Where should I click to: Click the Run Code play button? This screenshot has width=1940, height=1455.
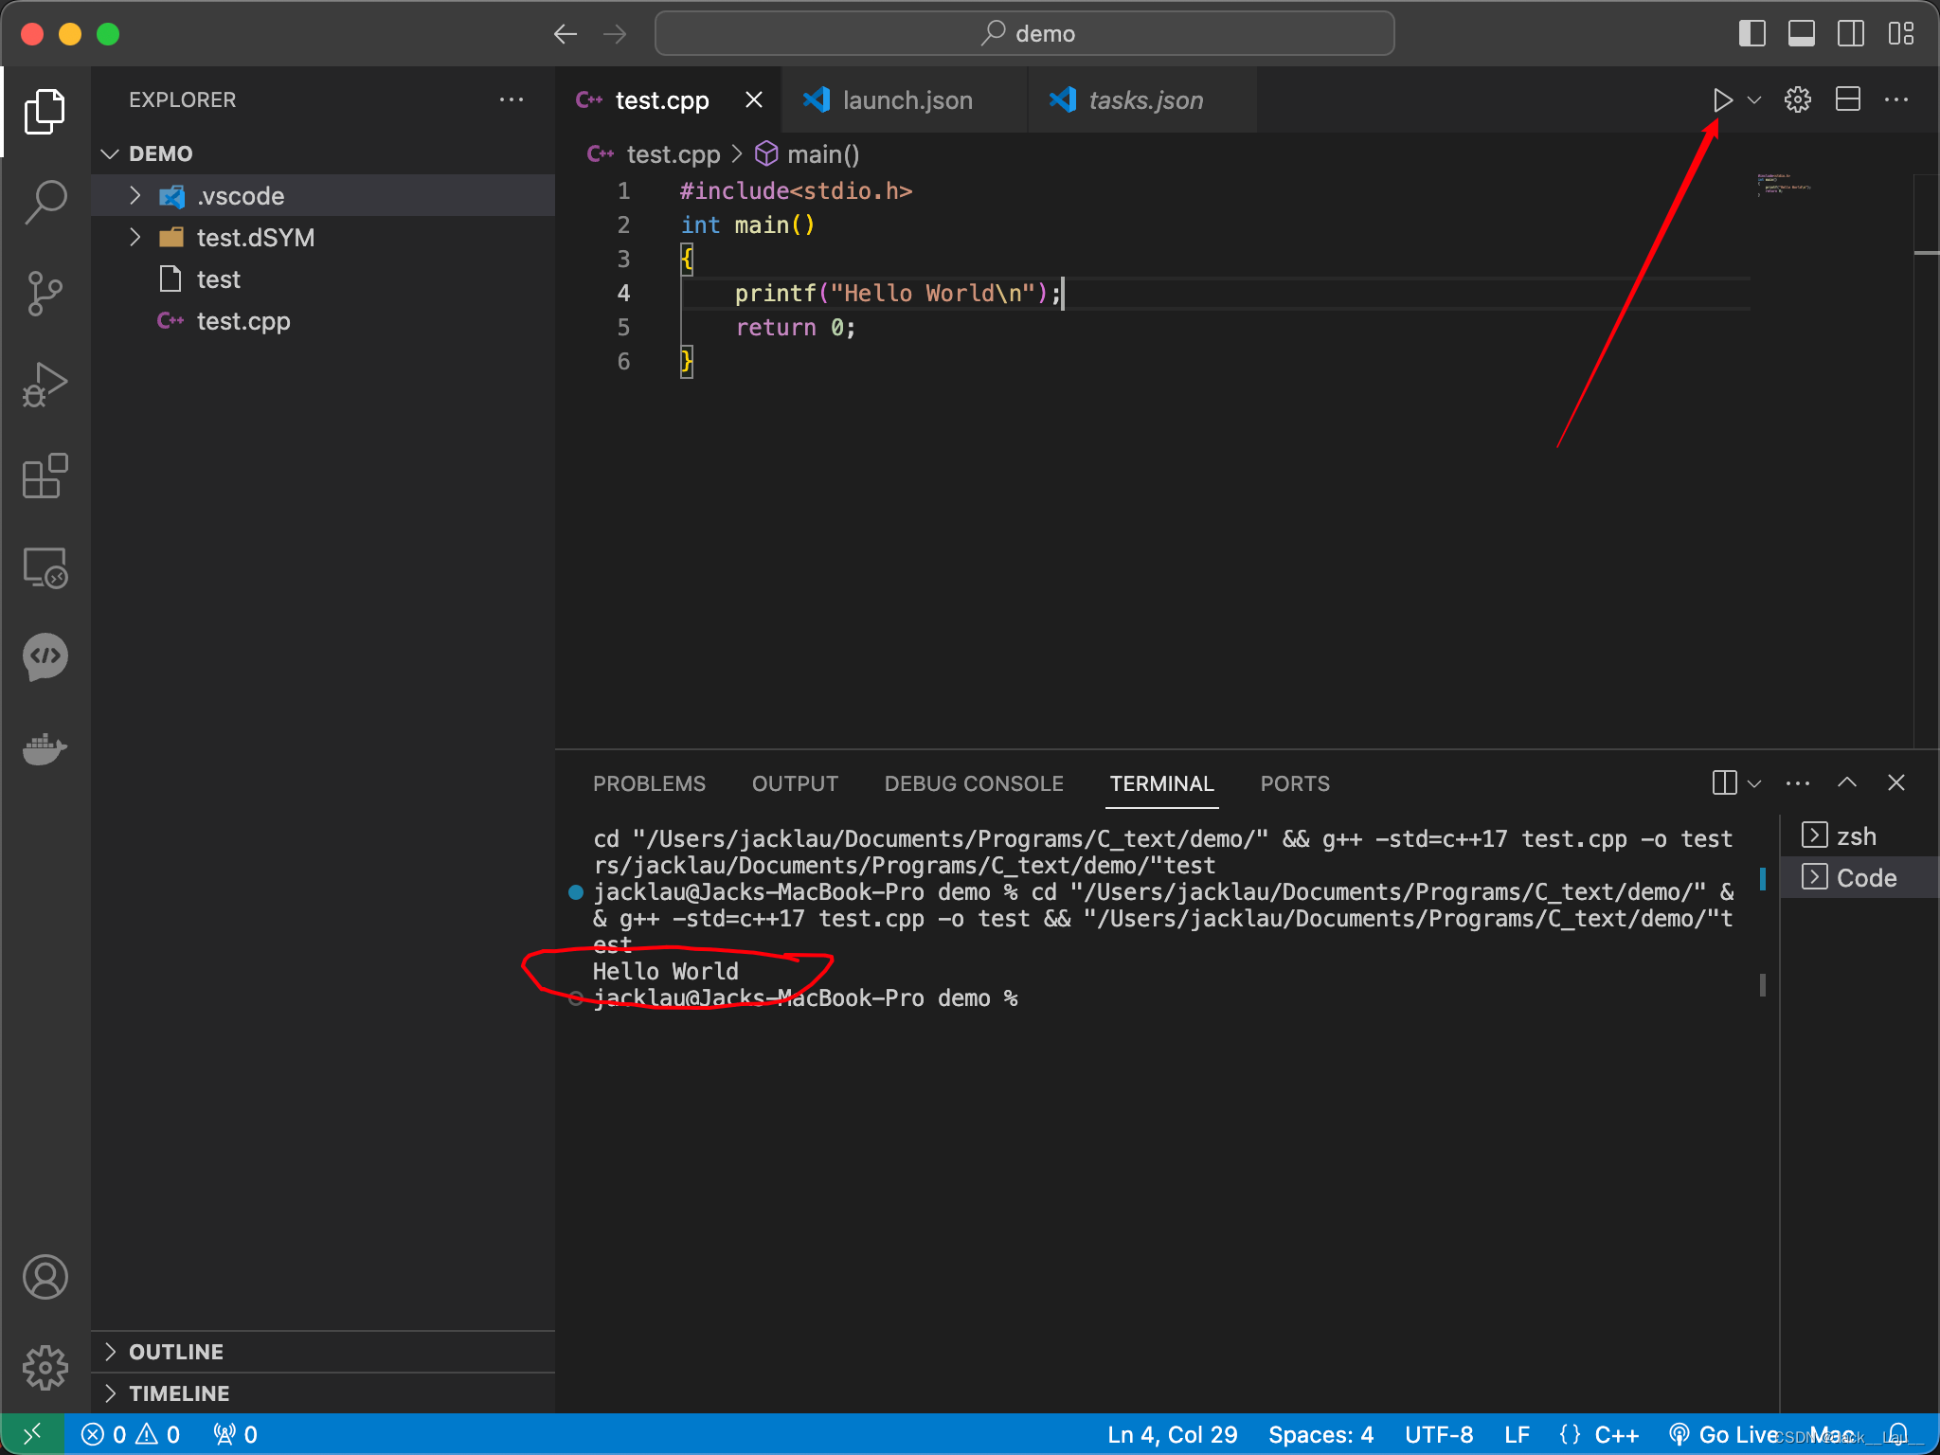pyautogui.click(x=1722, y=100)
